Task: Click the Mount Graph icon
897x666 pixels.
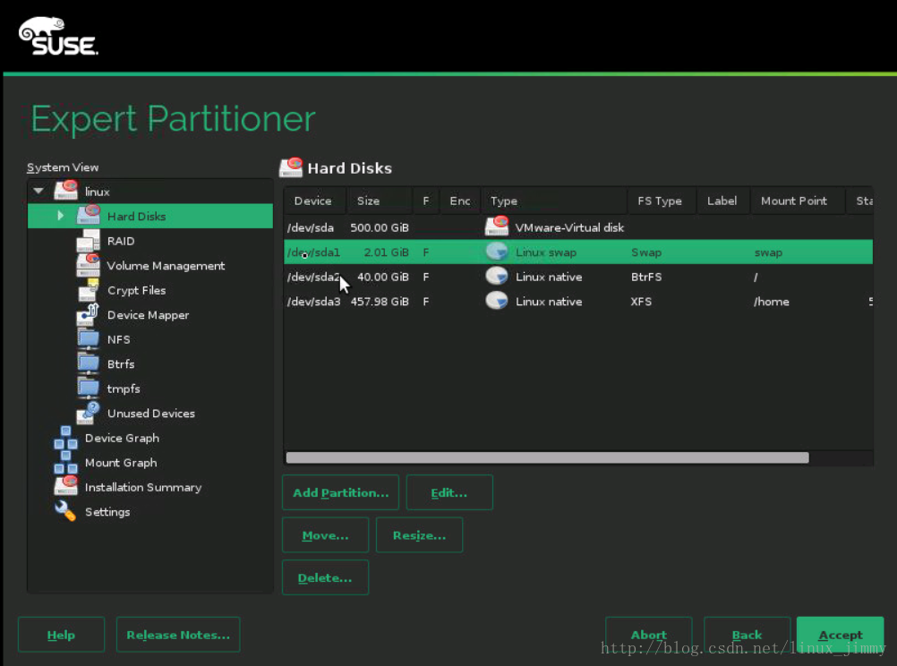Action: click(65, 462)
